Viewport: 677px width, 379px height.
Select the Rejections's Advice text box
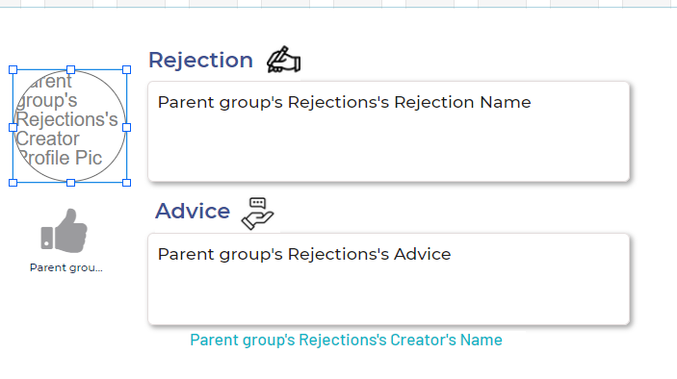(389, 279)
